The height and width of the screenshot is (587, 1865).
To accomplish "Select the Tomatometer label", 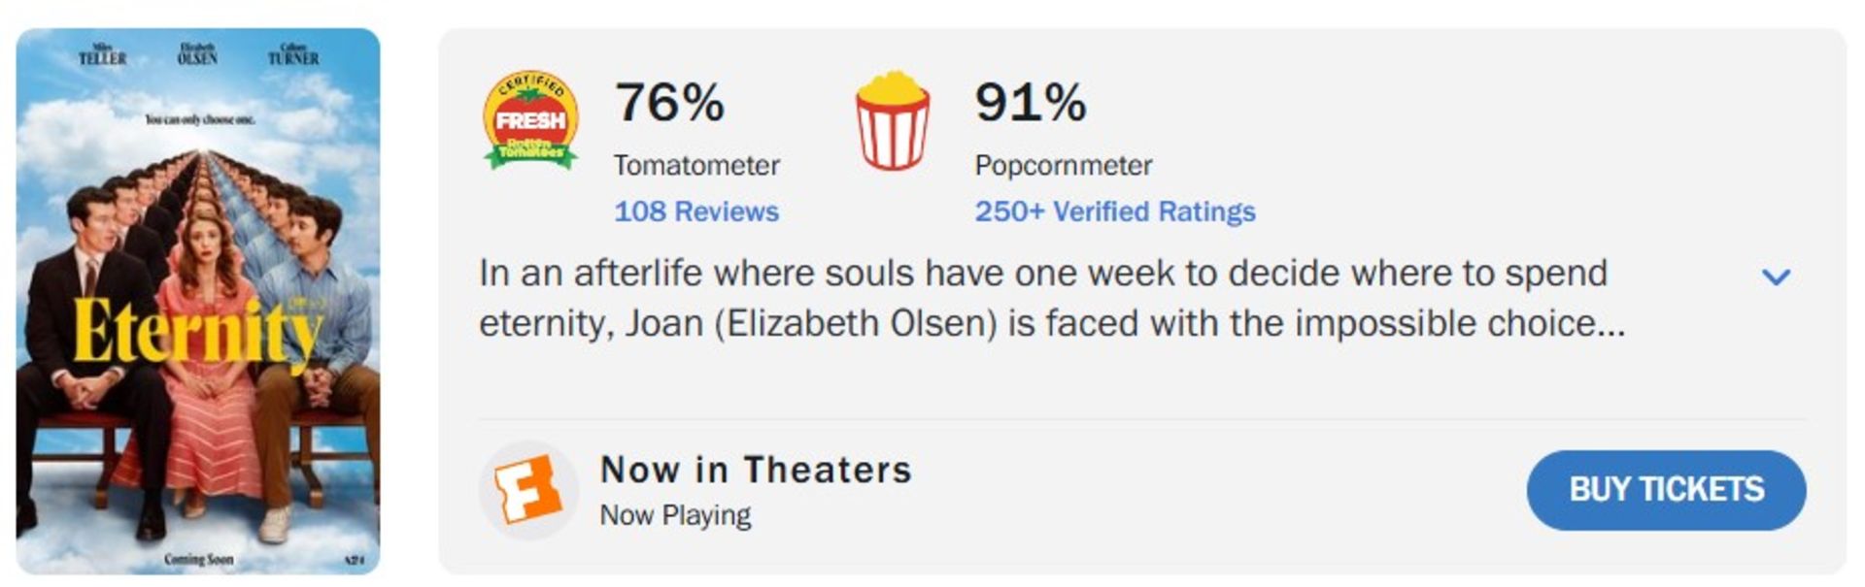I will [x=695, y=165].
